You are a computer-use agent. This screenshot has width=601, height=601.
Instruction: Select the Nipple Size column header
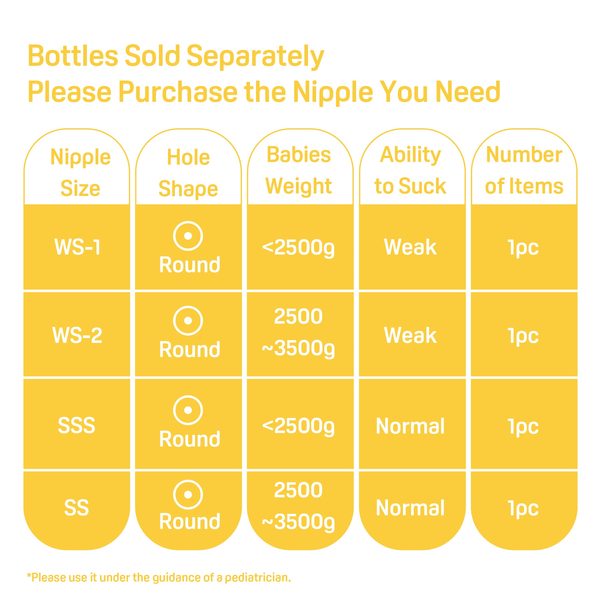pos(80,173)
